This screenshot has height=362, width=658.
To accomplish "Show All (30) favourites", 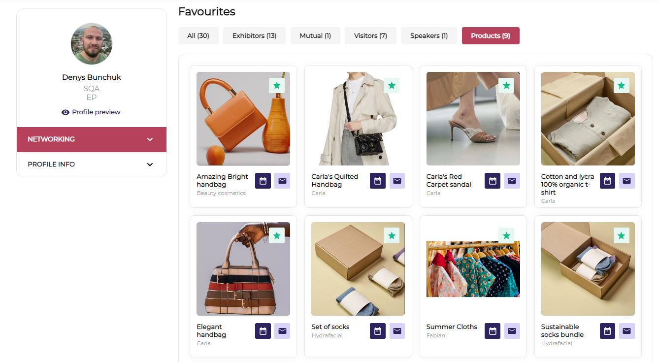I will (x=198, y=36).
